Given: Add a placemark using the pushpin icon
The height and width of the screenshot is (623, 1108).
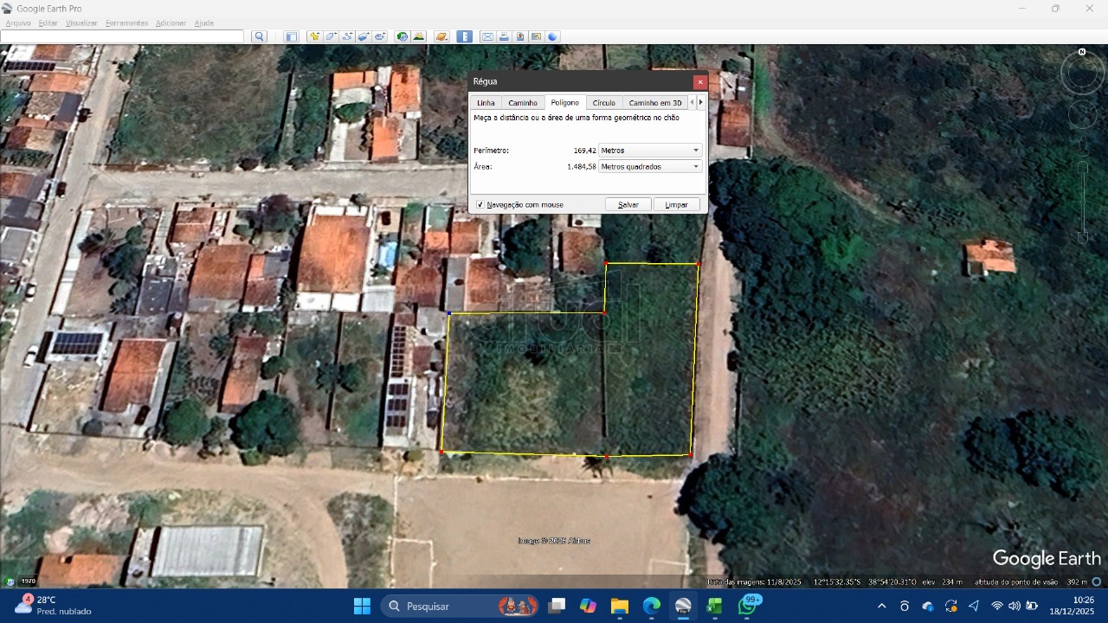Looking at the screenshot, I should click(314, 36).
